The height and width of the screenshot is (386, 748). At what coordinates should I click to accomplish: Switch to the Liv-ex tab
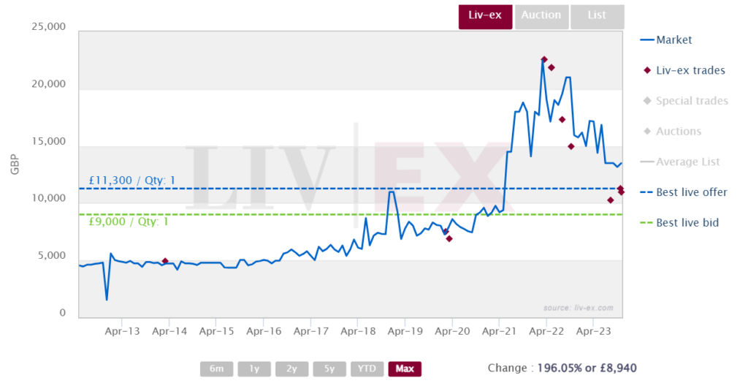pos(485,17)
